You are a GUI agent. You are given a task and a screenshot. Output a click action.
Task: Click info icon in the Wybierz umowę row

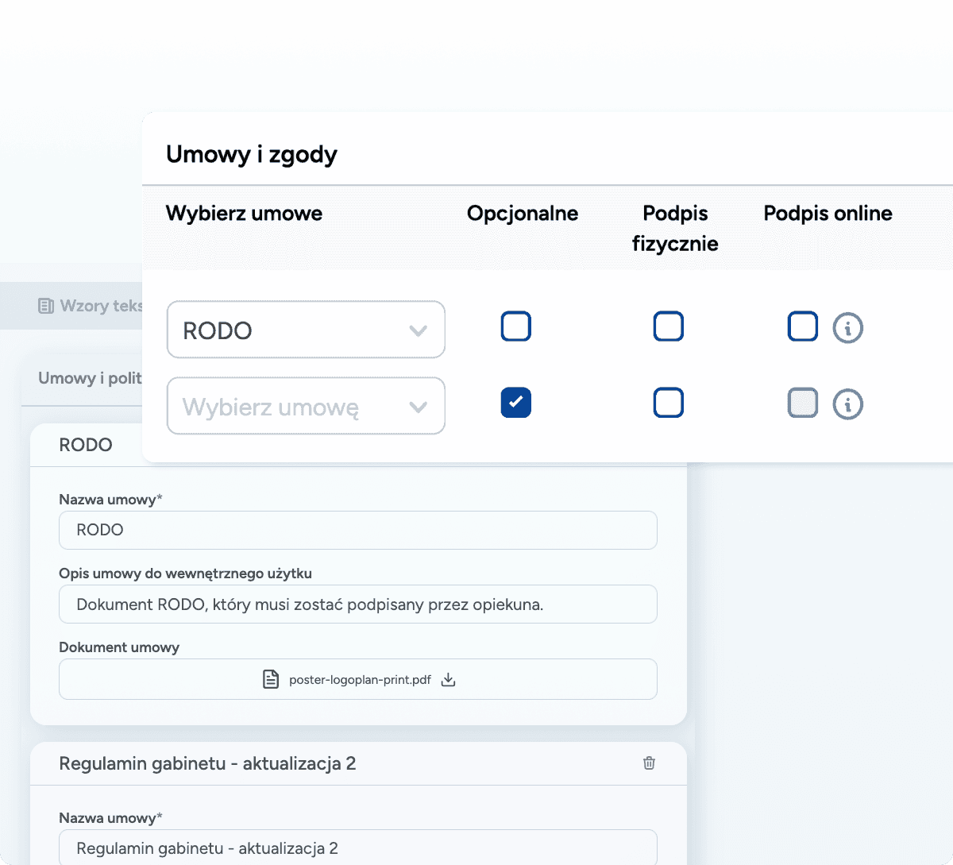coord(847,404)
